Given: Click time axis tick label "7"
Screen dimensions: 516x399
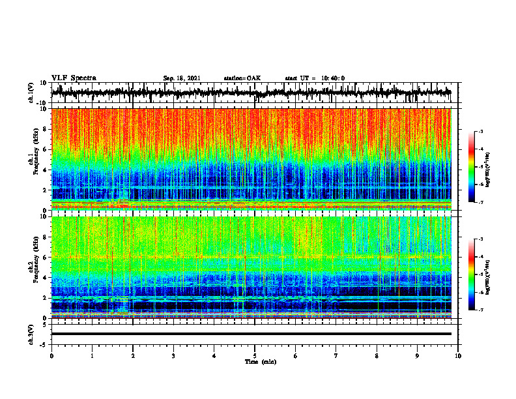Looking at the screenshot, I should tap(336, 356).
